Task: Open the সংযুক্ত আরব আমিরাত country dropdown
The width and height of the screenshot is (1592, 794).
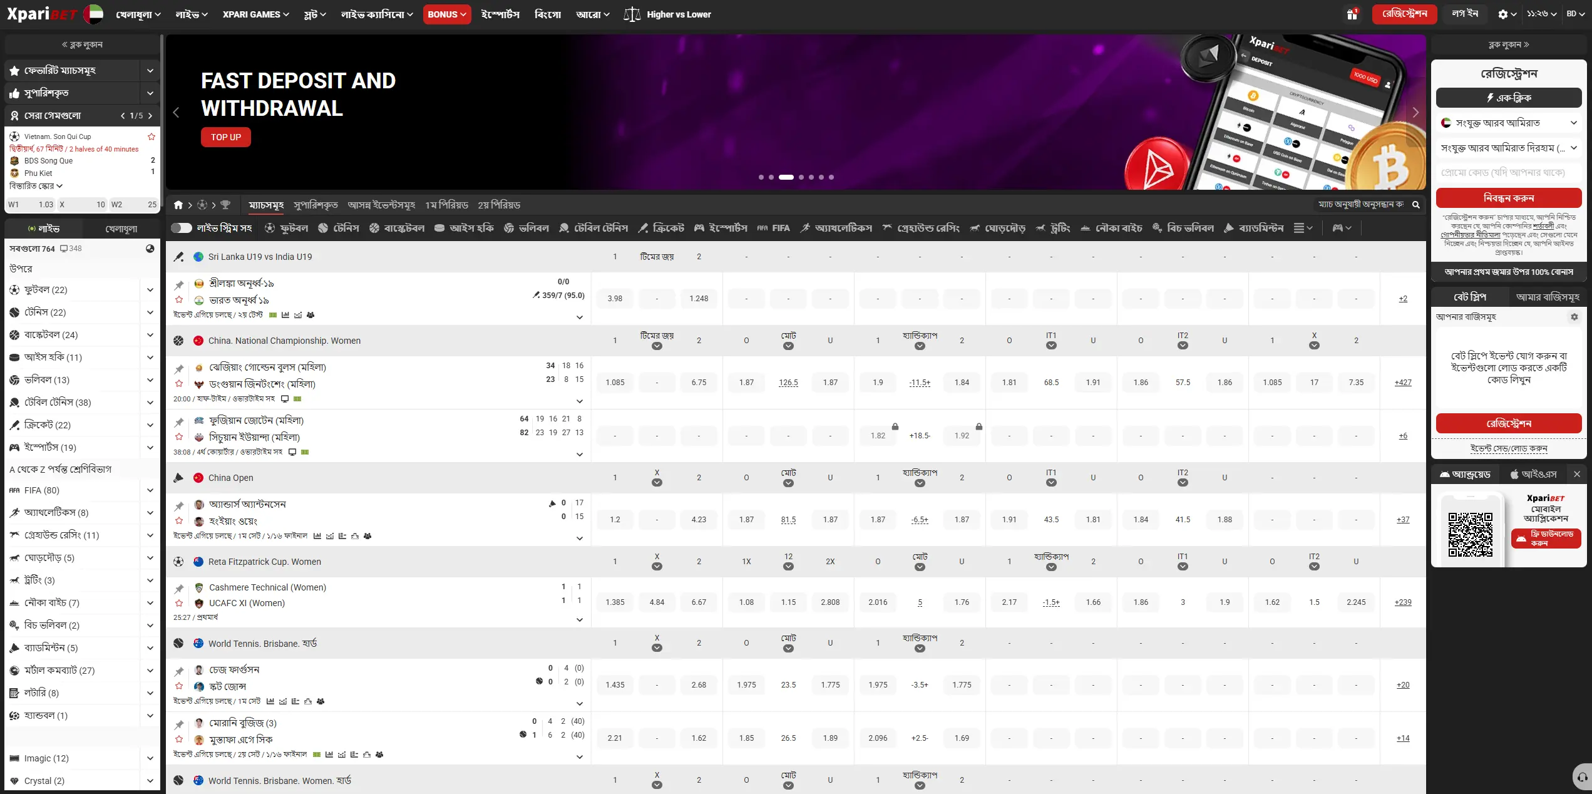Action: pos(1509,123)
